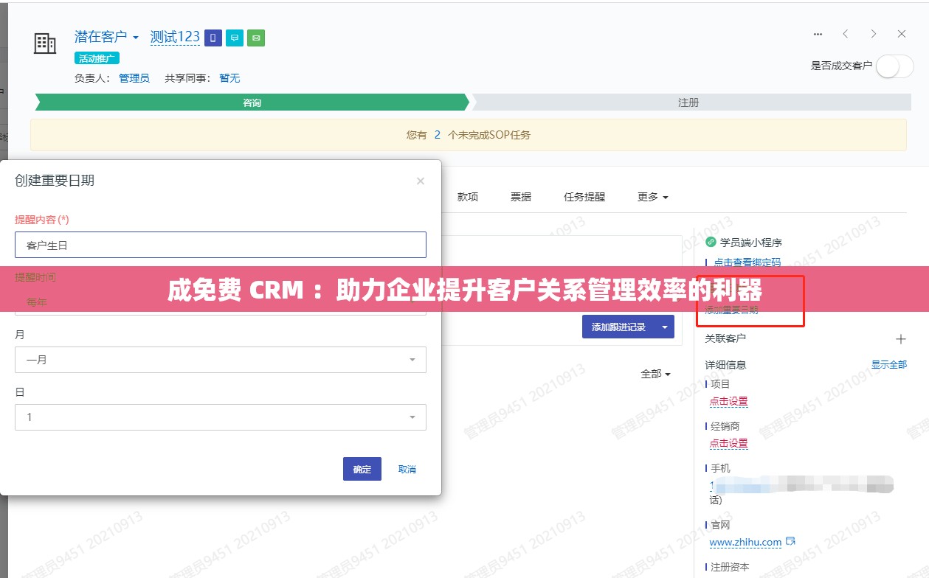Click the 确定 button to confirm
The height and width of the screenshot is (578, 929).
[x=362, y=469]
